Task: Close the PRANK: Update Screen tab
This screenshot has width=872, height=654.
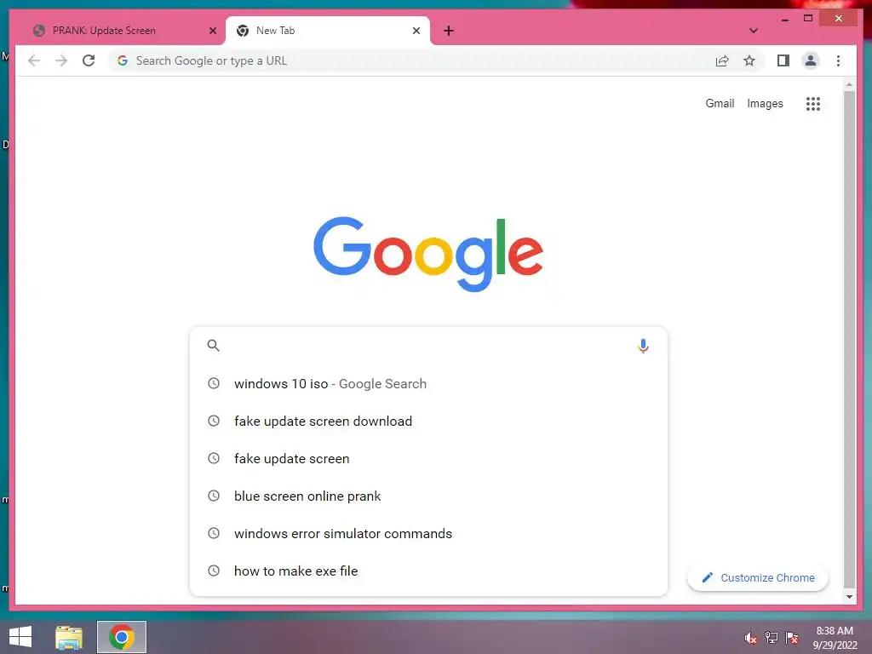Action: pos(212,31)
